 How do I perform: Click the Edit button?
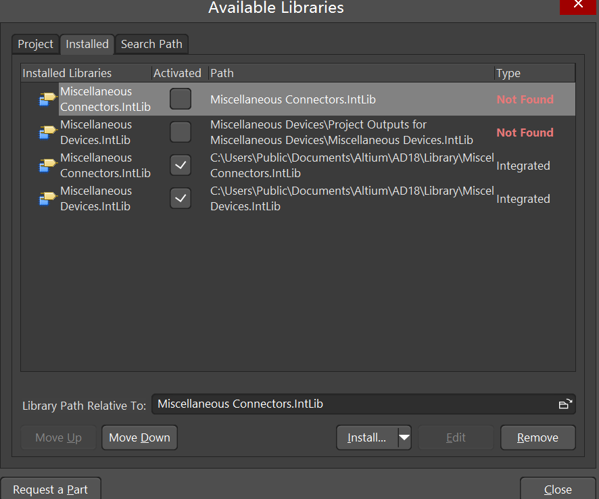456,437
